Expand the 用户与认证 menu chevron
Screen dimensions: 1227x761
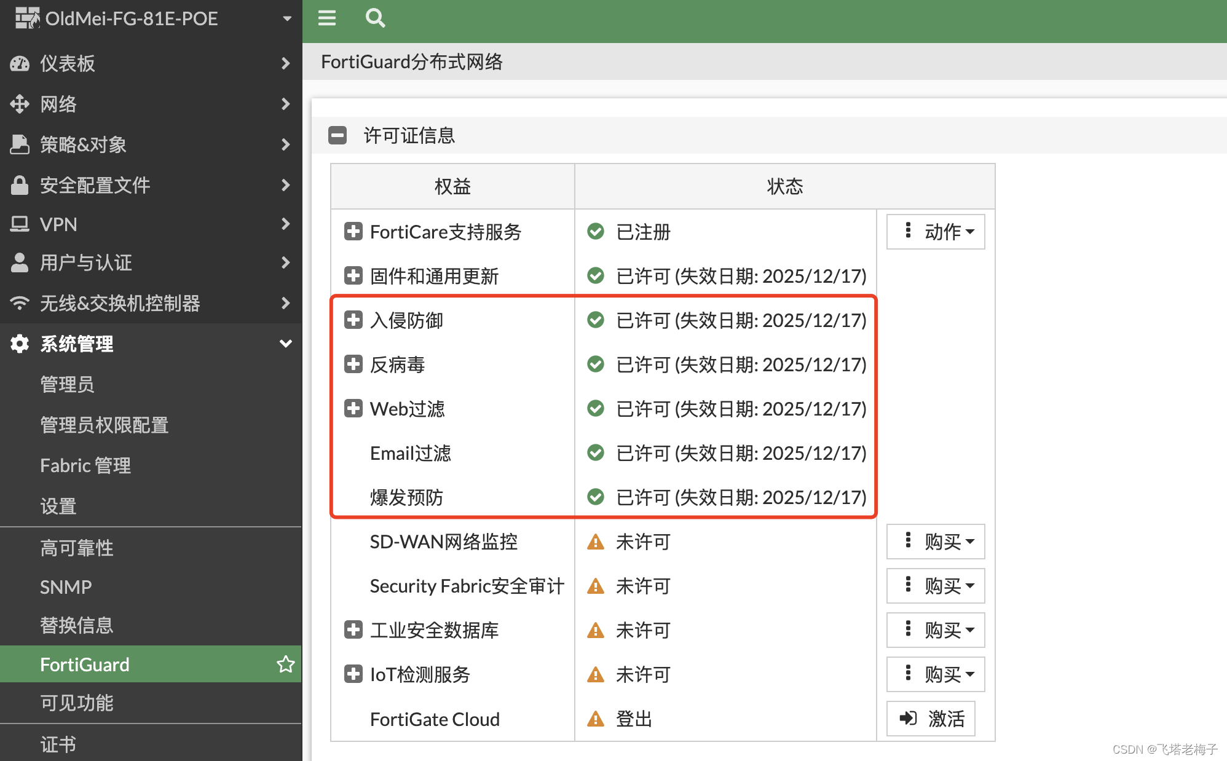point(285,262)
